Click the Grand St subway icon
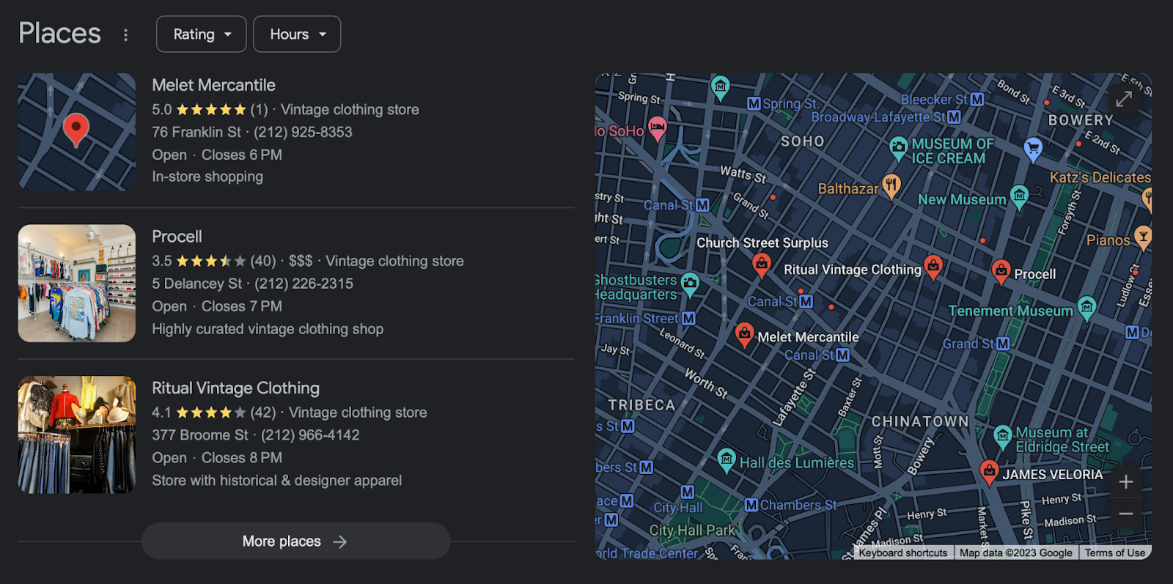1173x584 pixels. (1003, 344)
